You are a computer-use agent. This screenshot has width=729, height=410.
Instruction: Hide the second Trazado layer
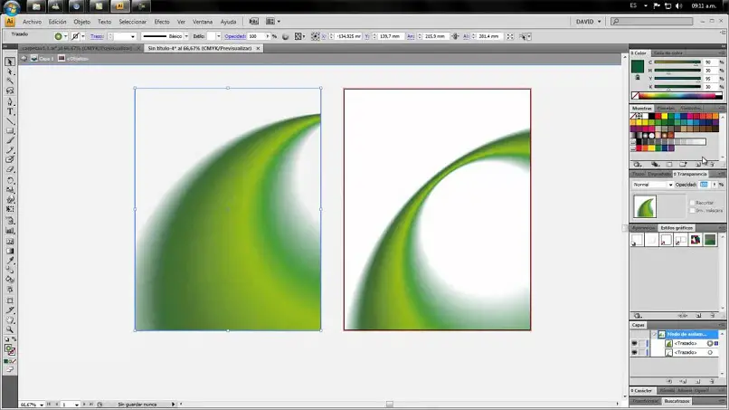click(x=634, y=353)
